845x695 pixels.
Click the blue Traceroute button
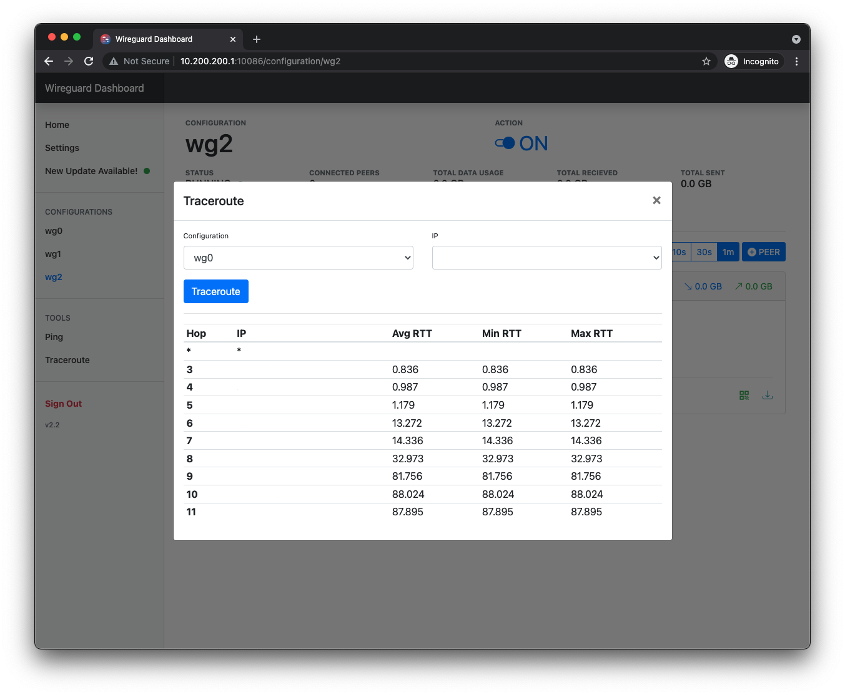tap(215, 291)
